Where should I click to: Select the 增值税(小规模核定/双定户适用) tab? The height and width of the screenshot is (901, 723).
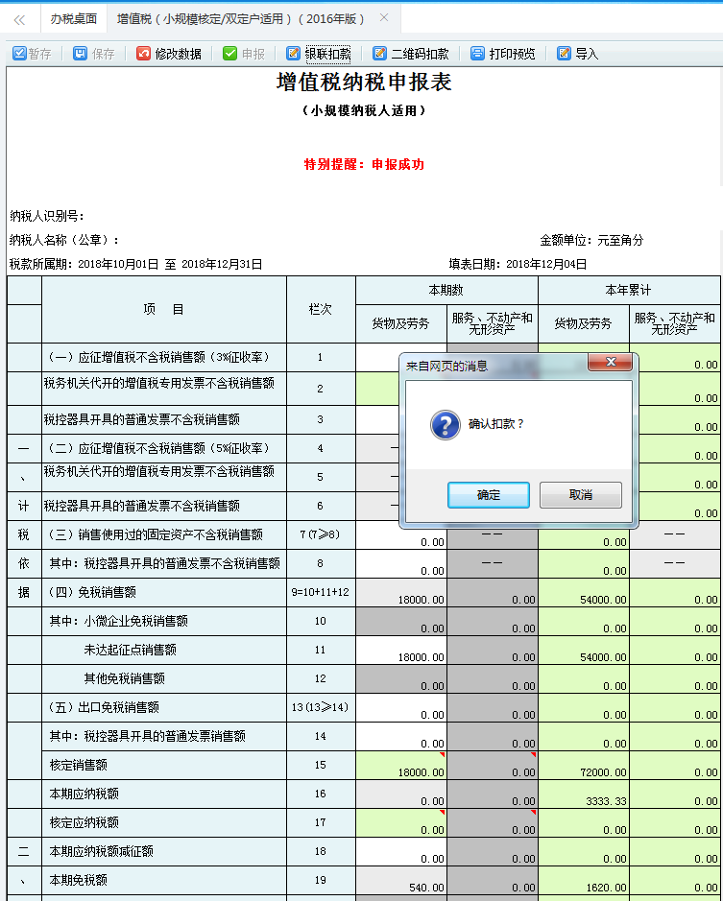pyautogui.click(x=240, y=19)
